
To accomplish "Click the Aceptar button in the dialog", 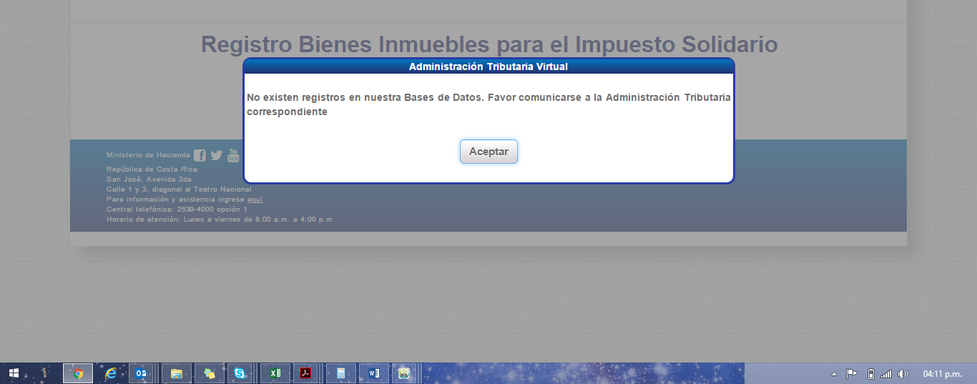I will click(x=488, y=152).
